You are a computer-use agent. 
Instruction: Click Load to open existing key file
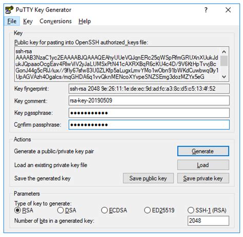coord(203,165)
